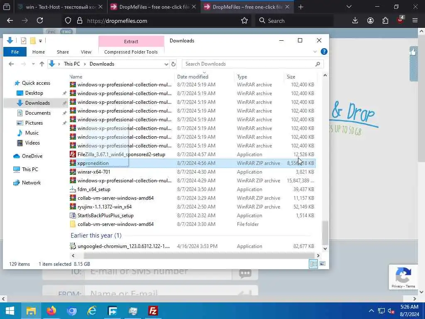Expand the address bar path history dropdown
Screen dimensions: 425x319
166,64
